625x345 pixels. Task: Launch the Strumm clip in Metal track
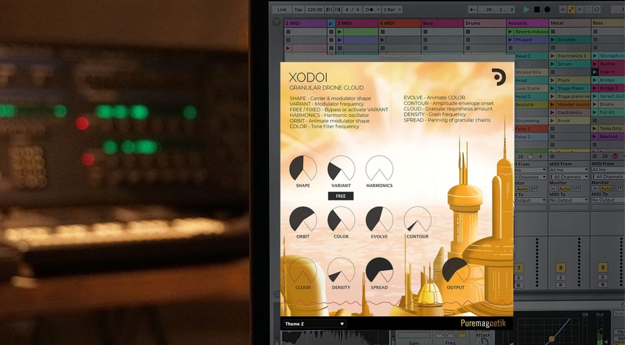[553, 40]
